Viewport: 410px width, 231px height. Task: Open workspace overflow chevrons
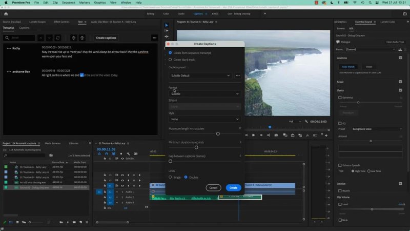click(x=264, y=14)
